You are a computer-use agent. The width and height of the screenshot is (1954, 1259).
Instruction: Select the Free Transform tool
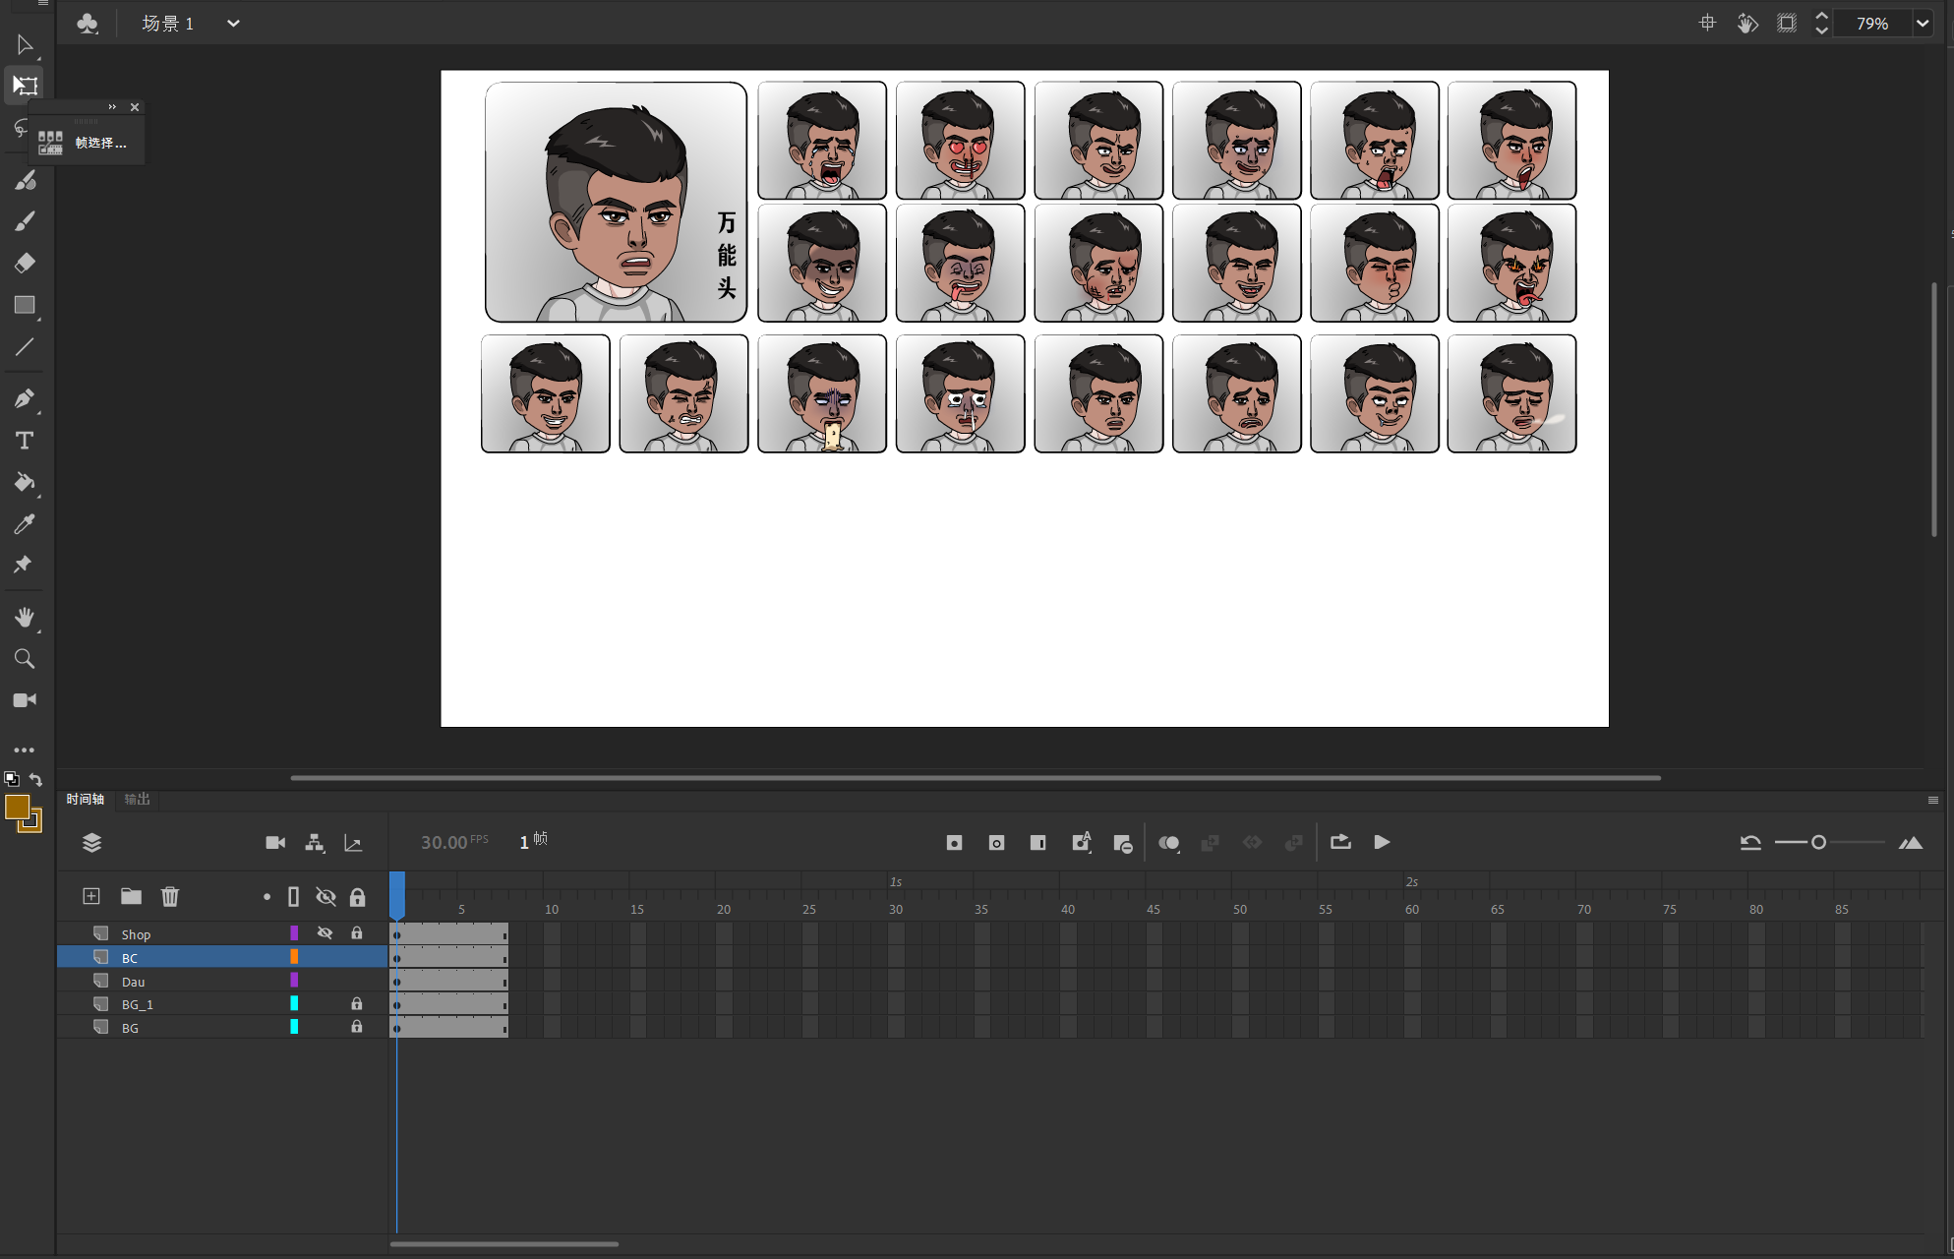point(25,87)
